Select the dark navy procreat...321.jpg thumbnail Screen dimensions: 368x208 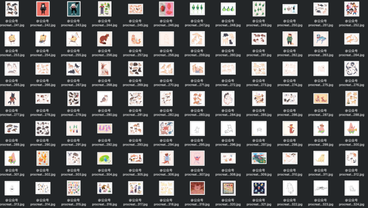(259, 188)
